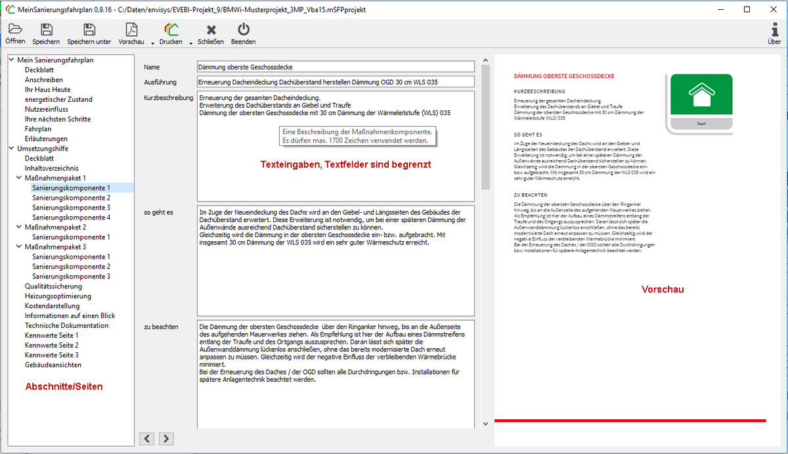Collapse the Umsetzungshilfe tree node
This screenshot has width=788, height=454.
12,148
